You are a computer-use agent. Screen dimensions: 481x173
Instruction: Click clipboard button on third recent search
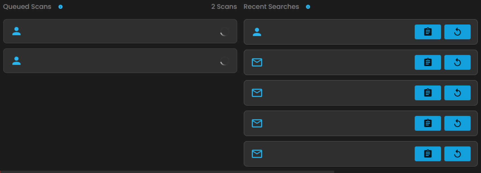(428, 93)
